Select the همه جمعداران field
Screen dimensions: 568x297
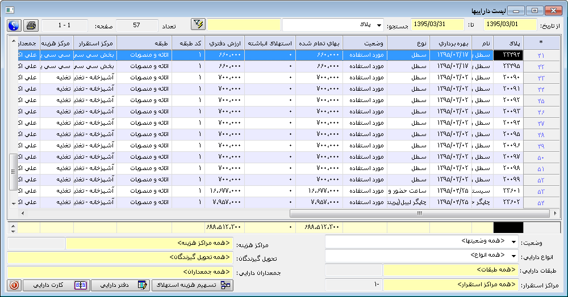(x=120, y=271)
